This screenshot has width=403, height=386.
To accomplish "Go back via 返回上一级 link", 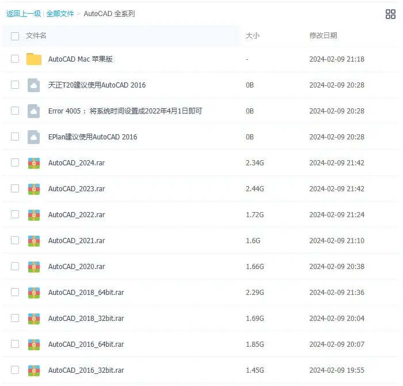I will [x=24, y=14].
